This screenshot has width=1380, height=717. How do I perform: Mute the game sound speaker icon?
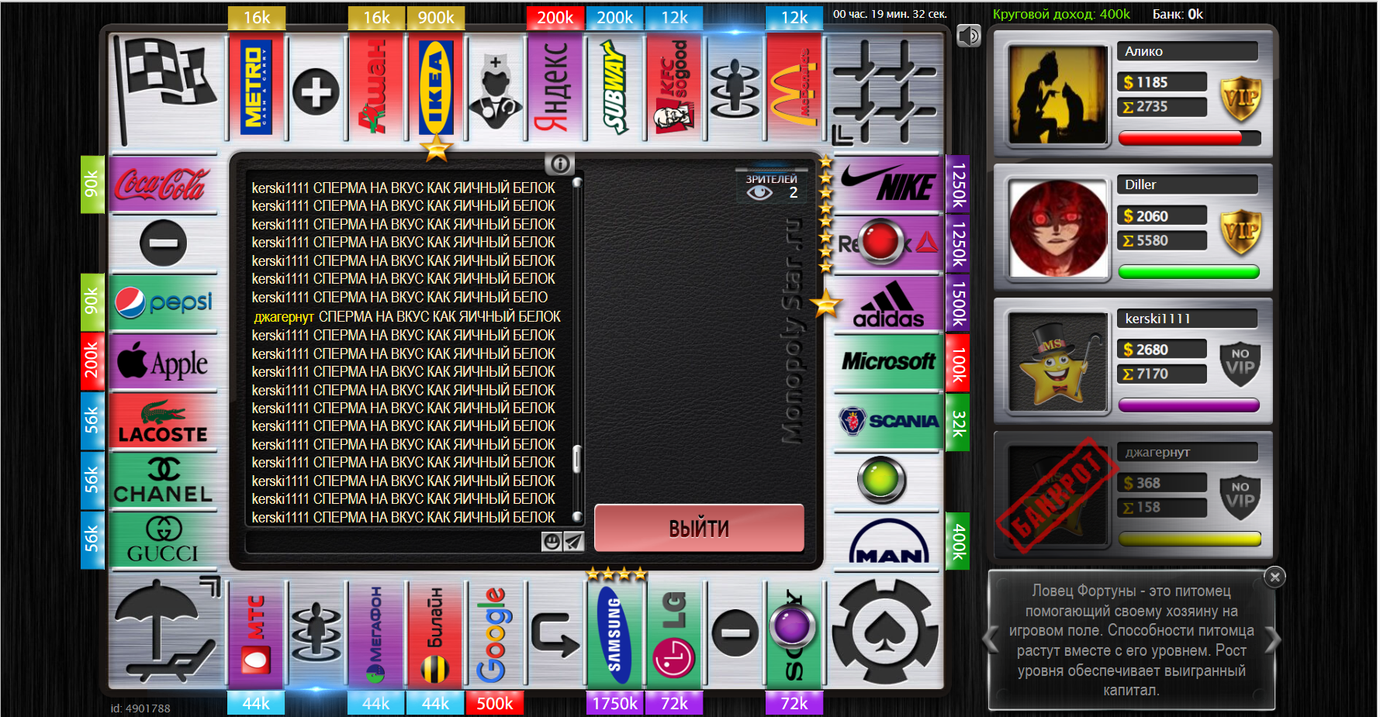click(969, 36)
